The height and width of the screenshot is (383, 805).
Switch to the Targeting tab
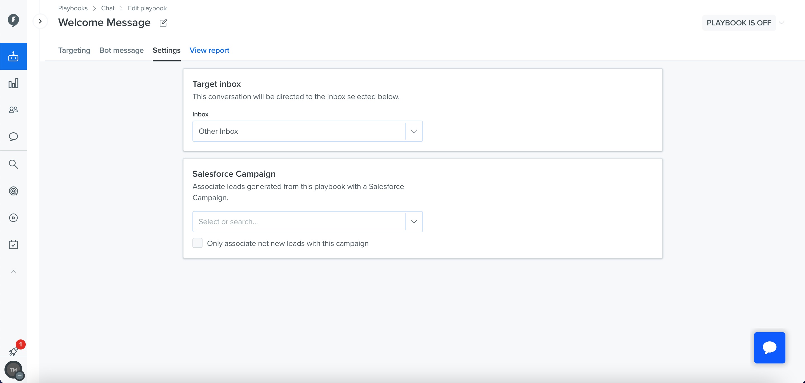coord(74,50)
